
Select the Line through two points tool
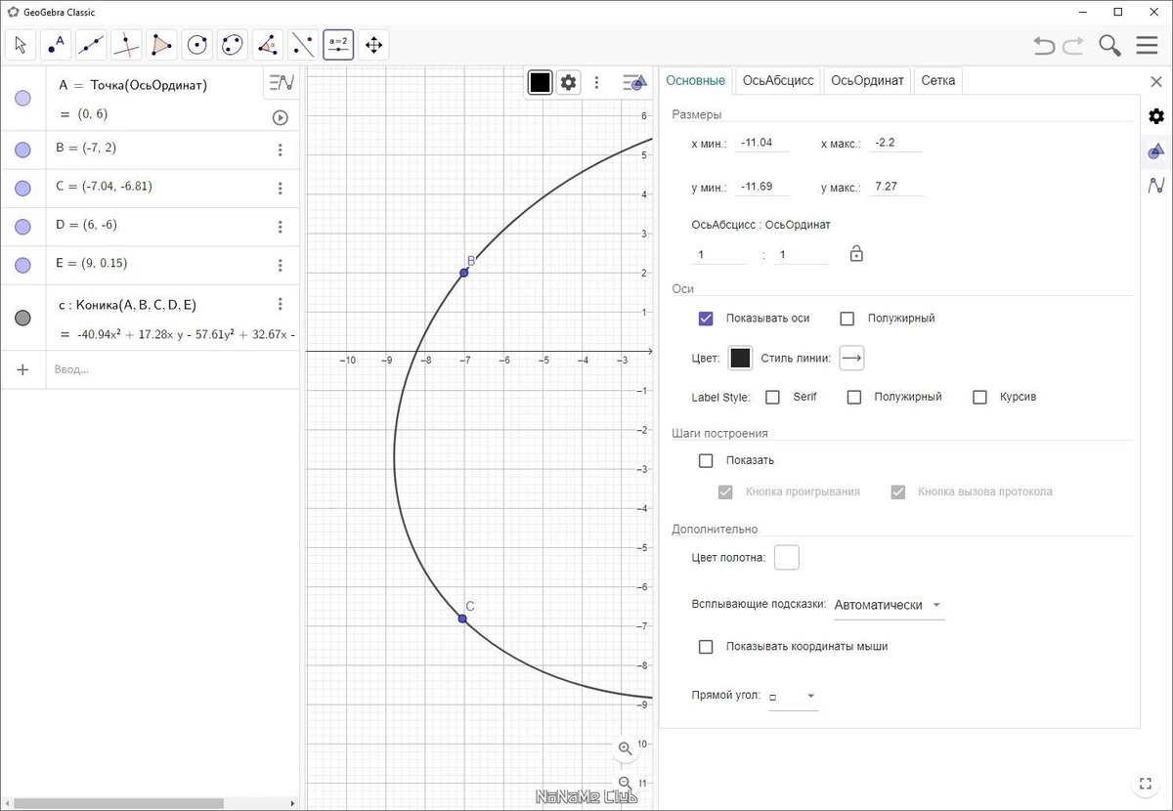point(91,45)
